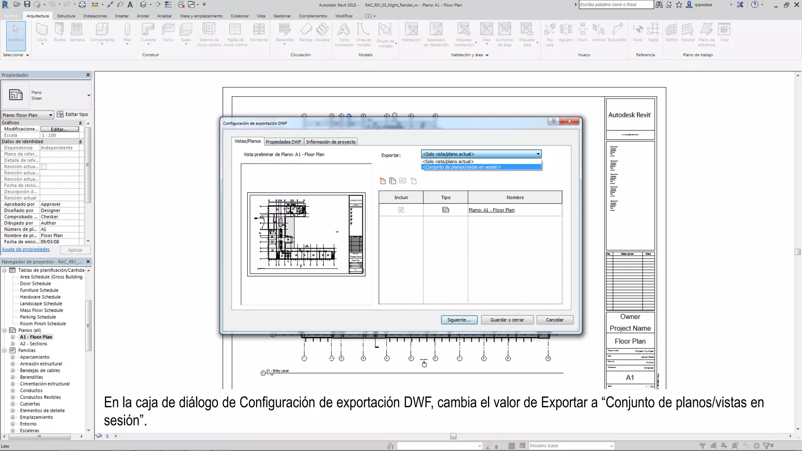Choose the Cubierta roof tool
This screenshot has width=802, height=451.
[148, 33]
